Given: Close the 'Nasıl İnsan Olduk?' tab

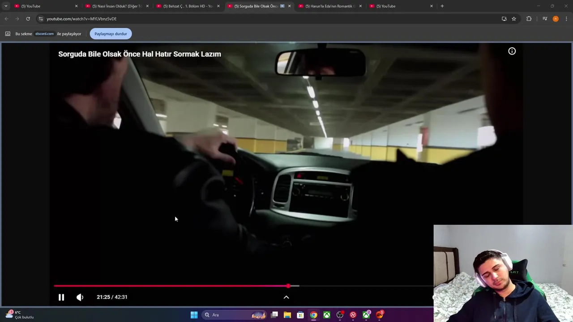Looking at the screenshot, I should click(x=147, y=6).
